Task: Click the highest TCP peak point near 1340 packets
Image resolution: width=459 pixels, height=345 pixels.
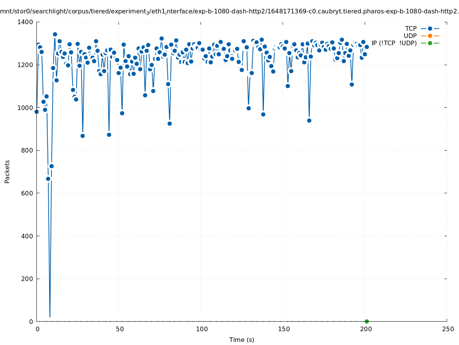Action: tap(55, 34)
